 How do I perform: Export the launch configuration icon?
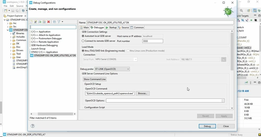click(x=40, y=22)
